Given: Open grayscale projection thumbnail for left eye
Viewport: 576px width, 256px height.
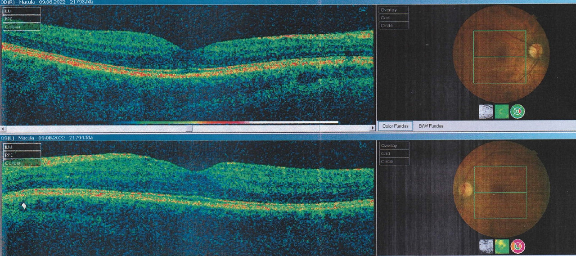Looking at the screenshot, I should click(486, 246).
